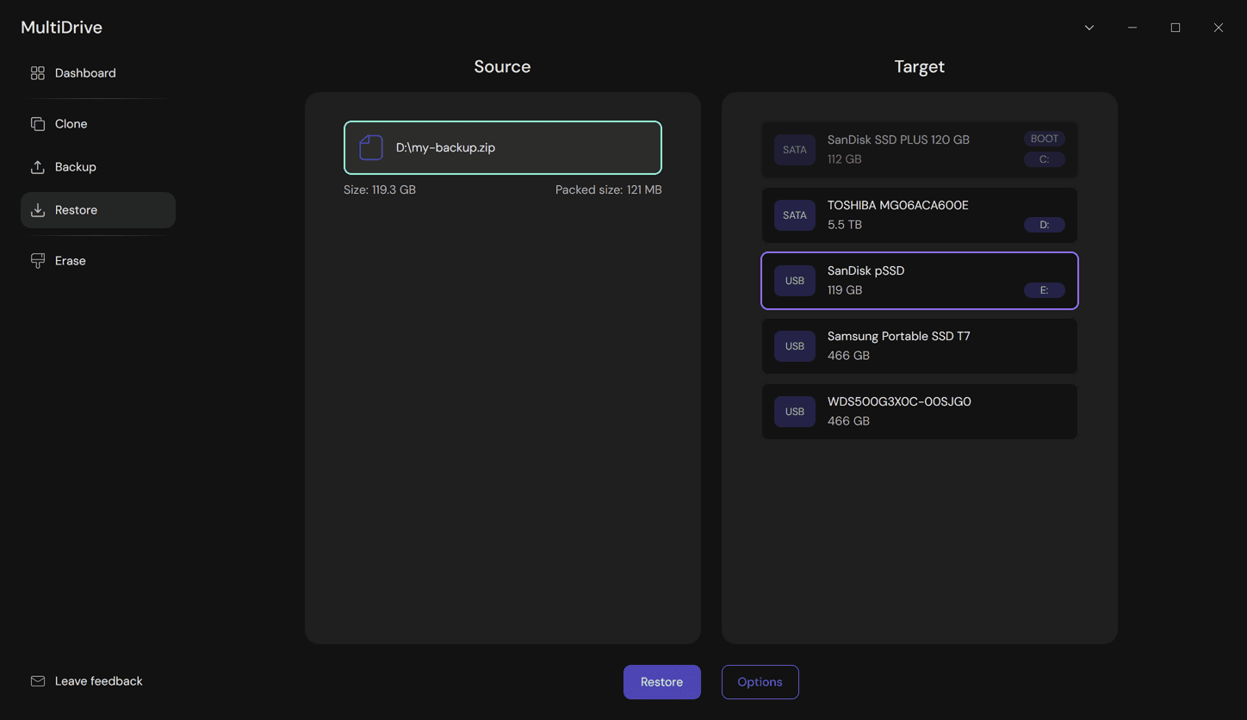Image resolution: width=1247 pixels, height=720 pixels.
Task: Open the chevron dropdown near window controls
Action: (x=1089, y=28)
